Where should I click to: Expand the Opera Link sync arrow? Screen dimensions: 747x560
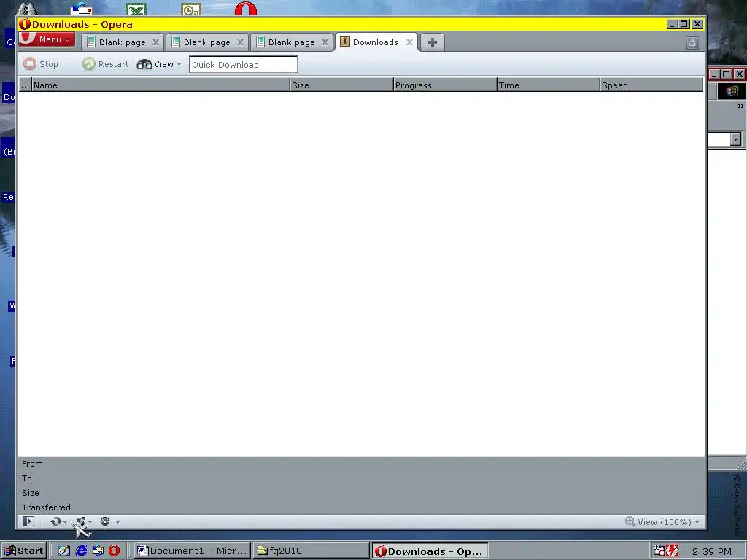click(65, 522)
